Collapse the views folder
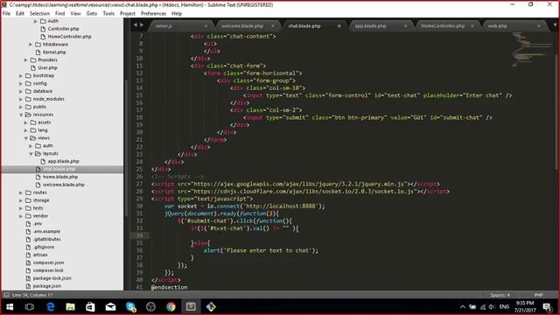This screenshot has width=560, height=315. pos(25,138)
